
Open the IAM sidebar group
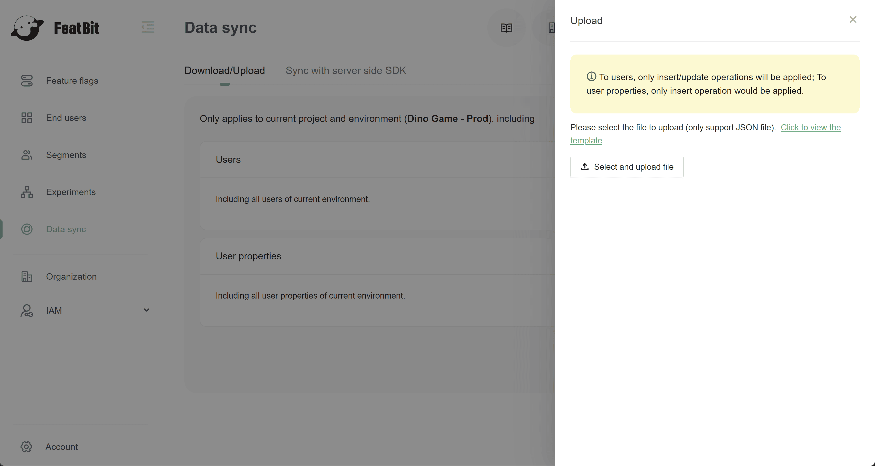(54, 310)
